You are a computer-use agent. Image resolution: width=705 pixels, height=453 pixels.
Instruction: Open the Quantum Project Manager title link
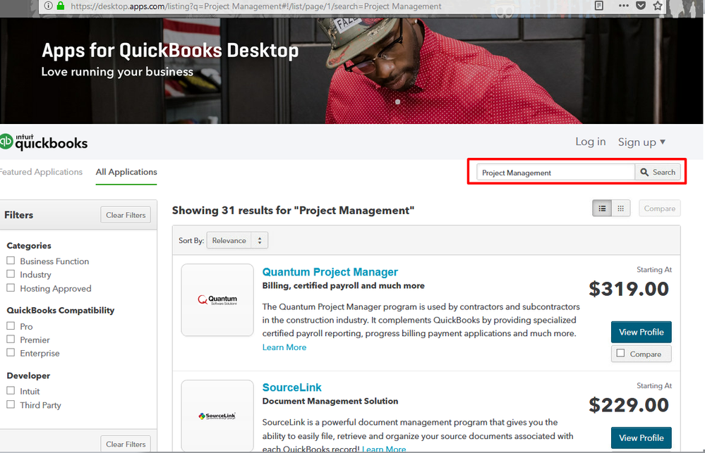[x=330, y=272]
